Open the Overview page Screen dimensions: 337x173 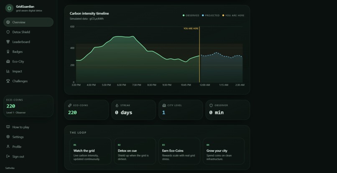[28, 22]
